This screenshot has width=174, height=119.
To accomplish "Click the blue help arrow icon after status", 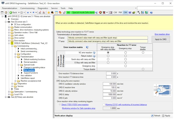I will 97,12.
